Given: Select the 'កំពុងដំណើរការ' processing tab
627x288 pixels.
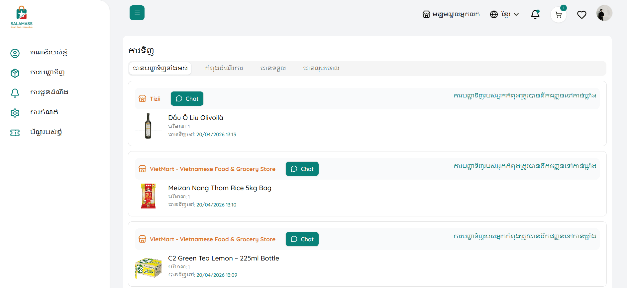Looking at the screenshot, I should (224, 68).
